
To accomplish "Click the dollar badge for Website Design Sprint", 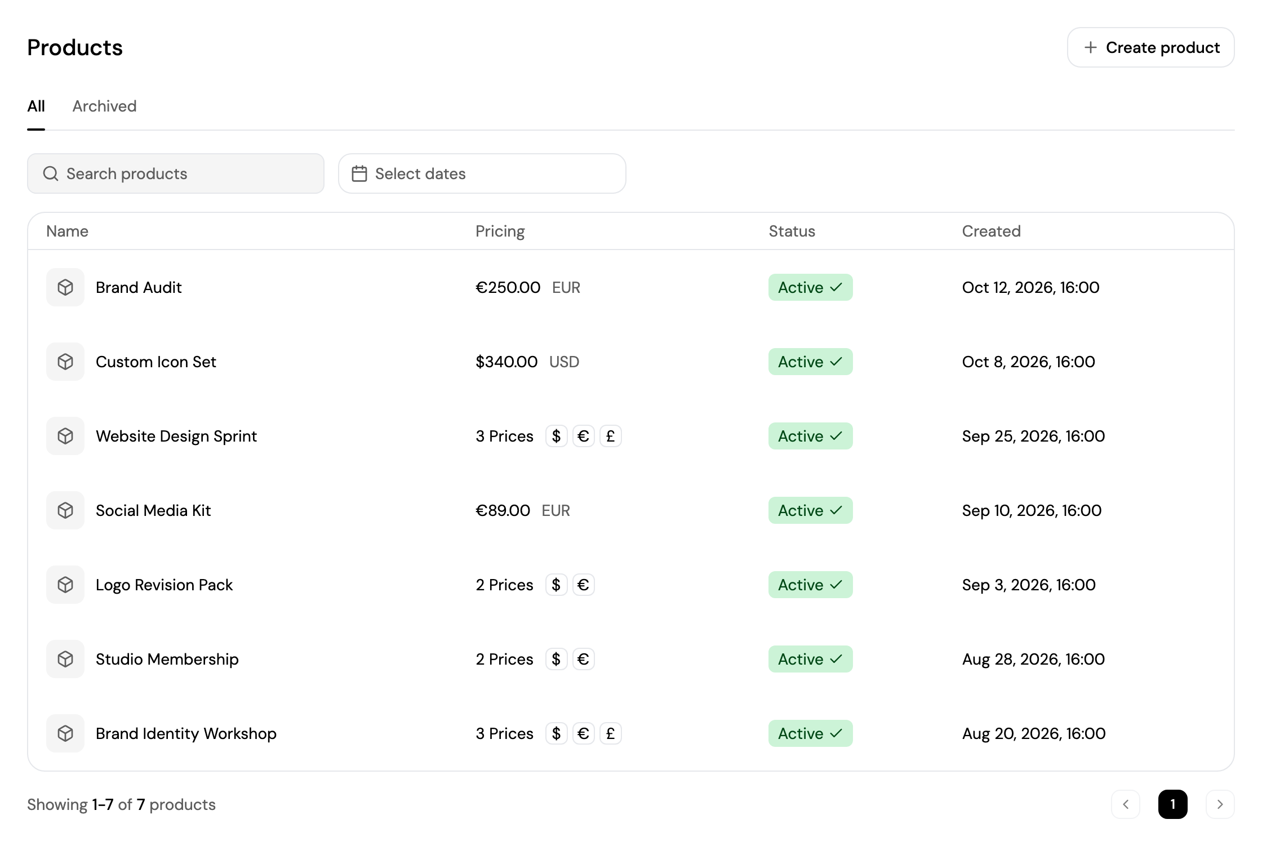I will tap(556, 436).
